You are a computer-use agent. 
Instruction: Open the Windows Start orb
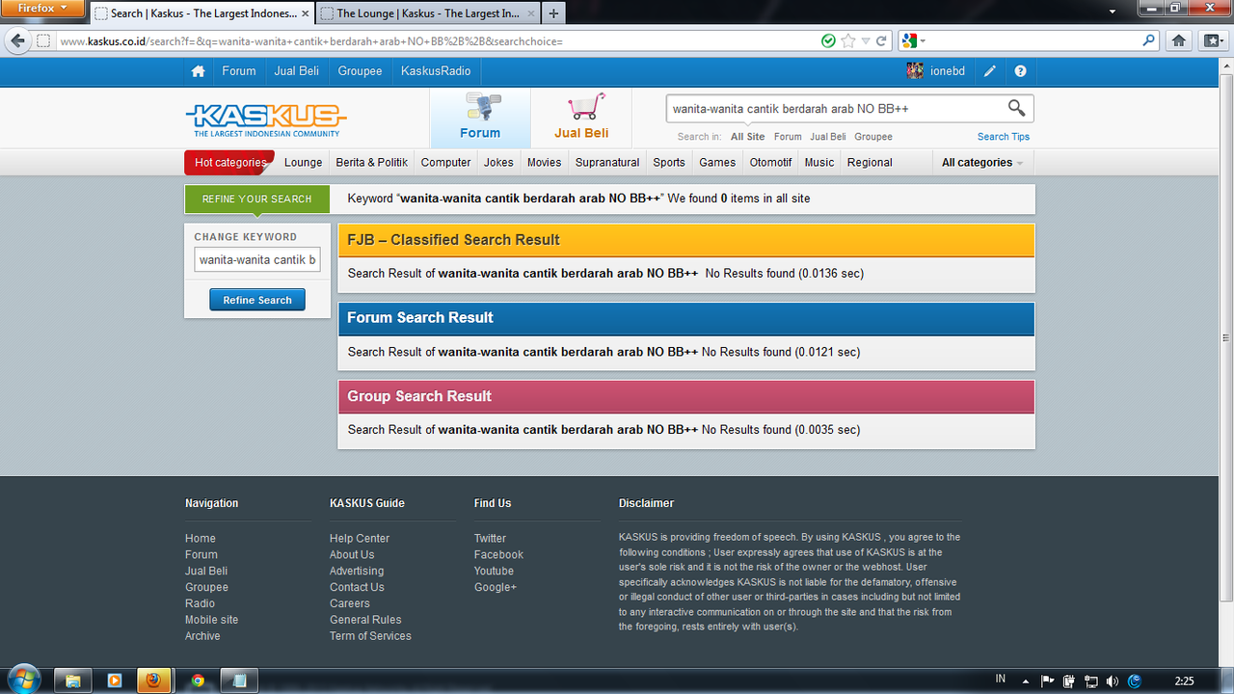[x=23, y=679]
